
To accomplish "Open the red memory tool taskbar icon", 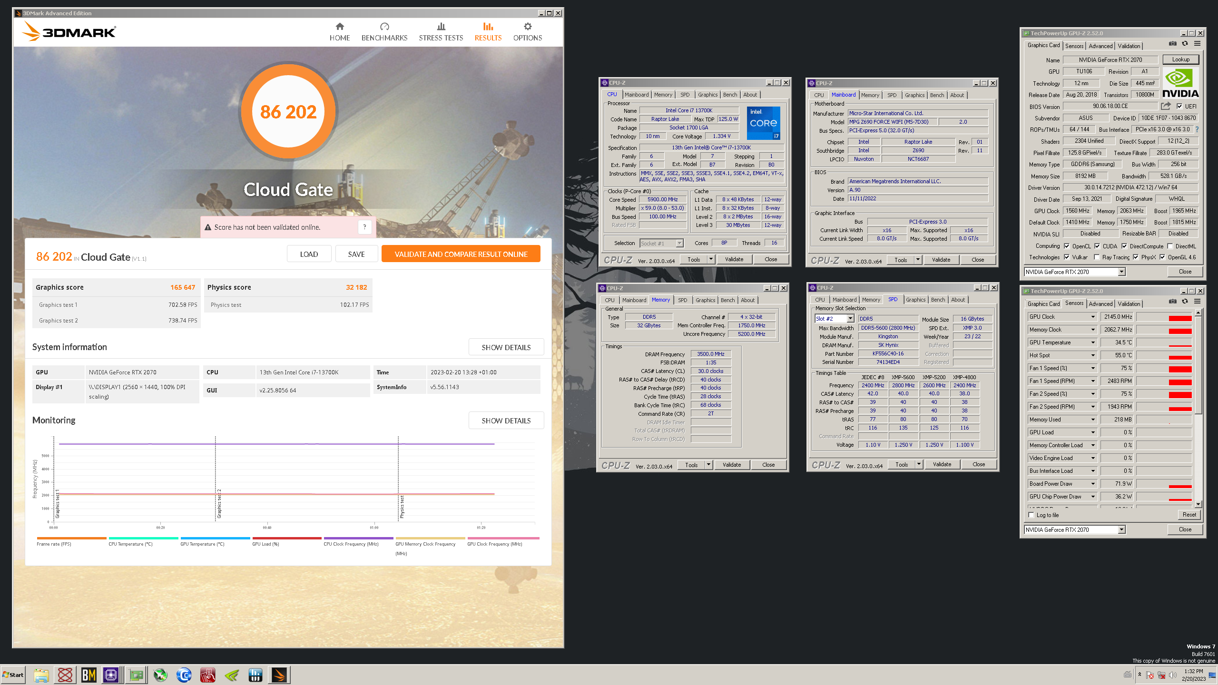I will (208, 675).
